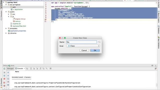160x90 pixels.
Task: Hide the Debug tool window
Action: click(156, 65)
